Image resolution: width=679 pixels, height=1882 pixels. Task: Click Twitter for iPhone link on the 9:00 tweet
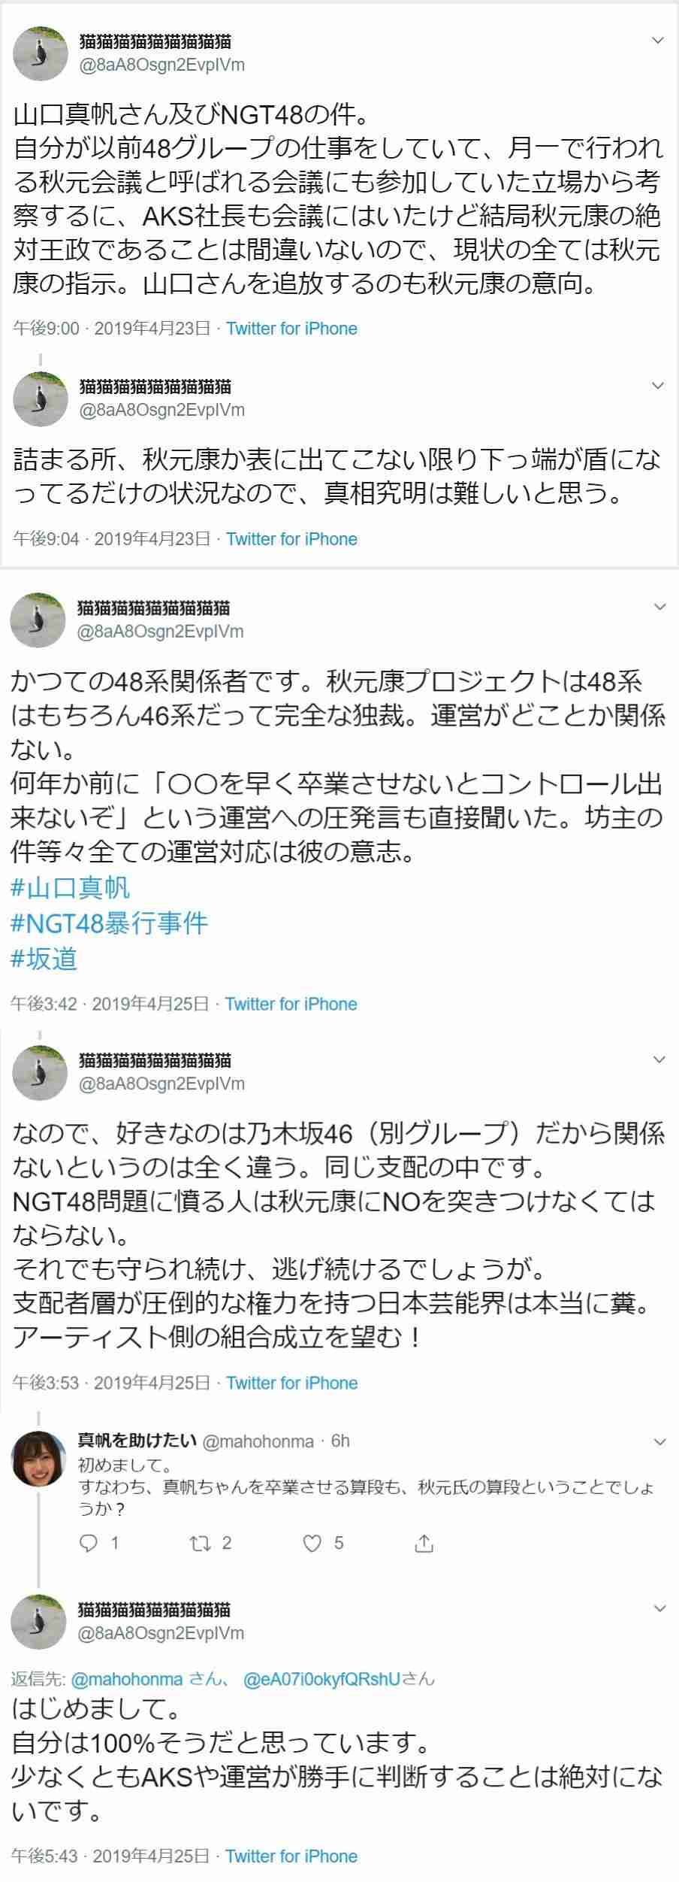coord(291,329)
